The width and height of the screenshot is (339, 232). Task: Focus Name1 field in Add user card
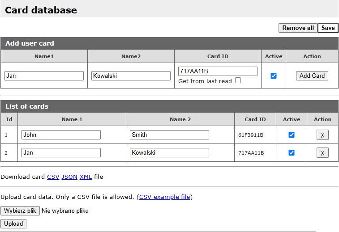44,76
